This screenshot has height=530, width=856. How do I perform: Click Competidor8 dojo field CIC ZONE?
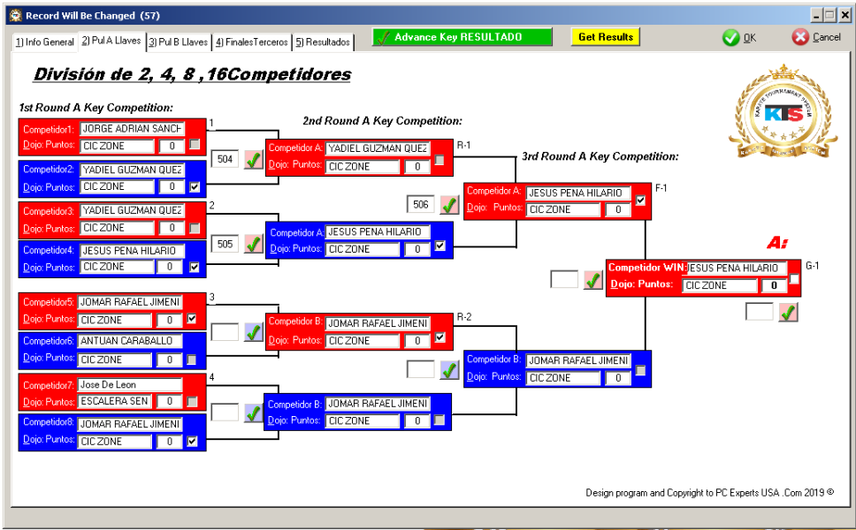115,442
